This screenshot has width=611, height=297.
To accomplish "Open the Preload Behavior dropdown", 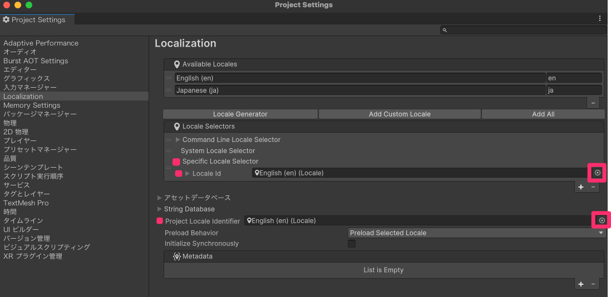I will [x=476, y=233].
